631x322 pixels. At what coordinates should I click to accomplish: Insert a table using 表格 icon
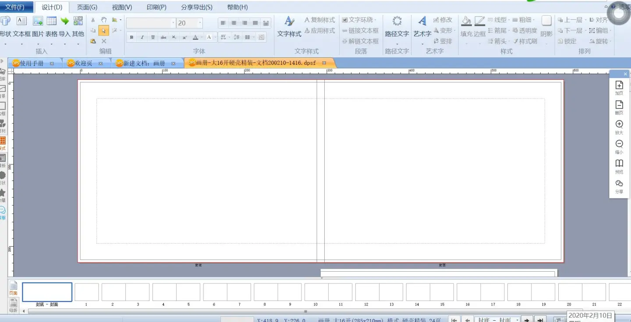click(52, 21)
